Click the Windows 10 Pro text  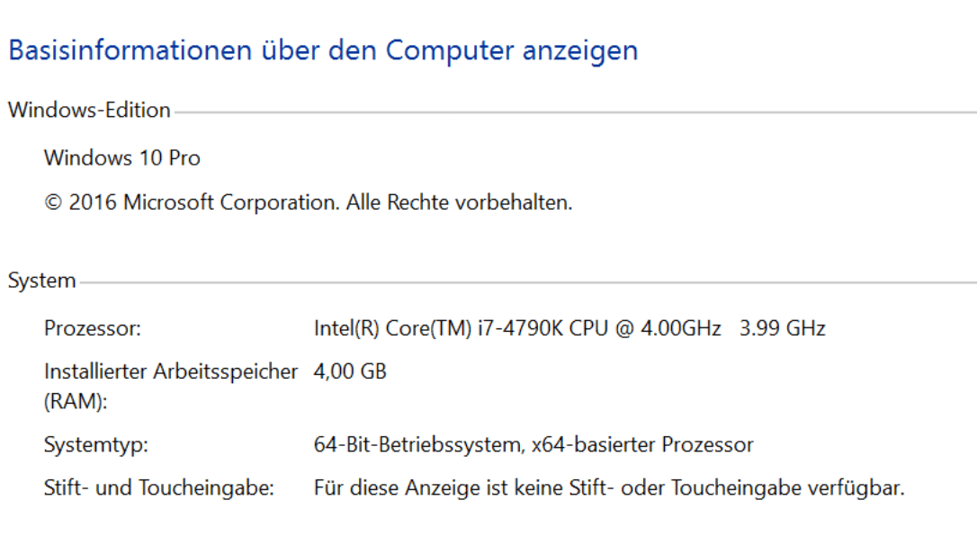(x=122, y=158)
